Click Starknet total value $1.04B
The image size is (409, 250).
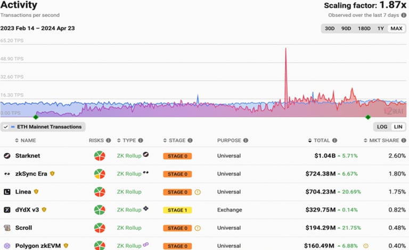click(325, 156)
